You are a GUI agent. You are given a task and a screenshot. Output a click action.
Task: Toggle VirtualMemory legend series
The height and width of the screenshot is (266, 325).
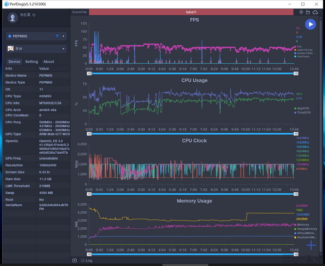305,233
